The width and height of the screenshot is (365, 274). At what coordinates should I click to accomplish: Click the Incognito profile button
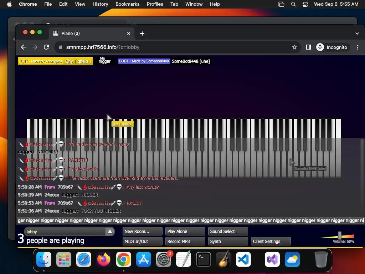tap(332, 47)
